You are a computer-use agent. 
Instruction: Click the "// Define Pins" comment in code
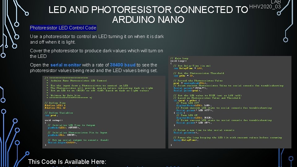pyautogui.click(x=55, y=103)
